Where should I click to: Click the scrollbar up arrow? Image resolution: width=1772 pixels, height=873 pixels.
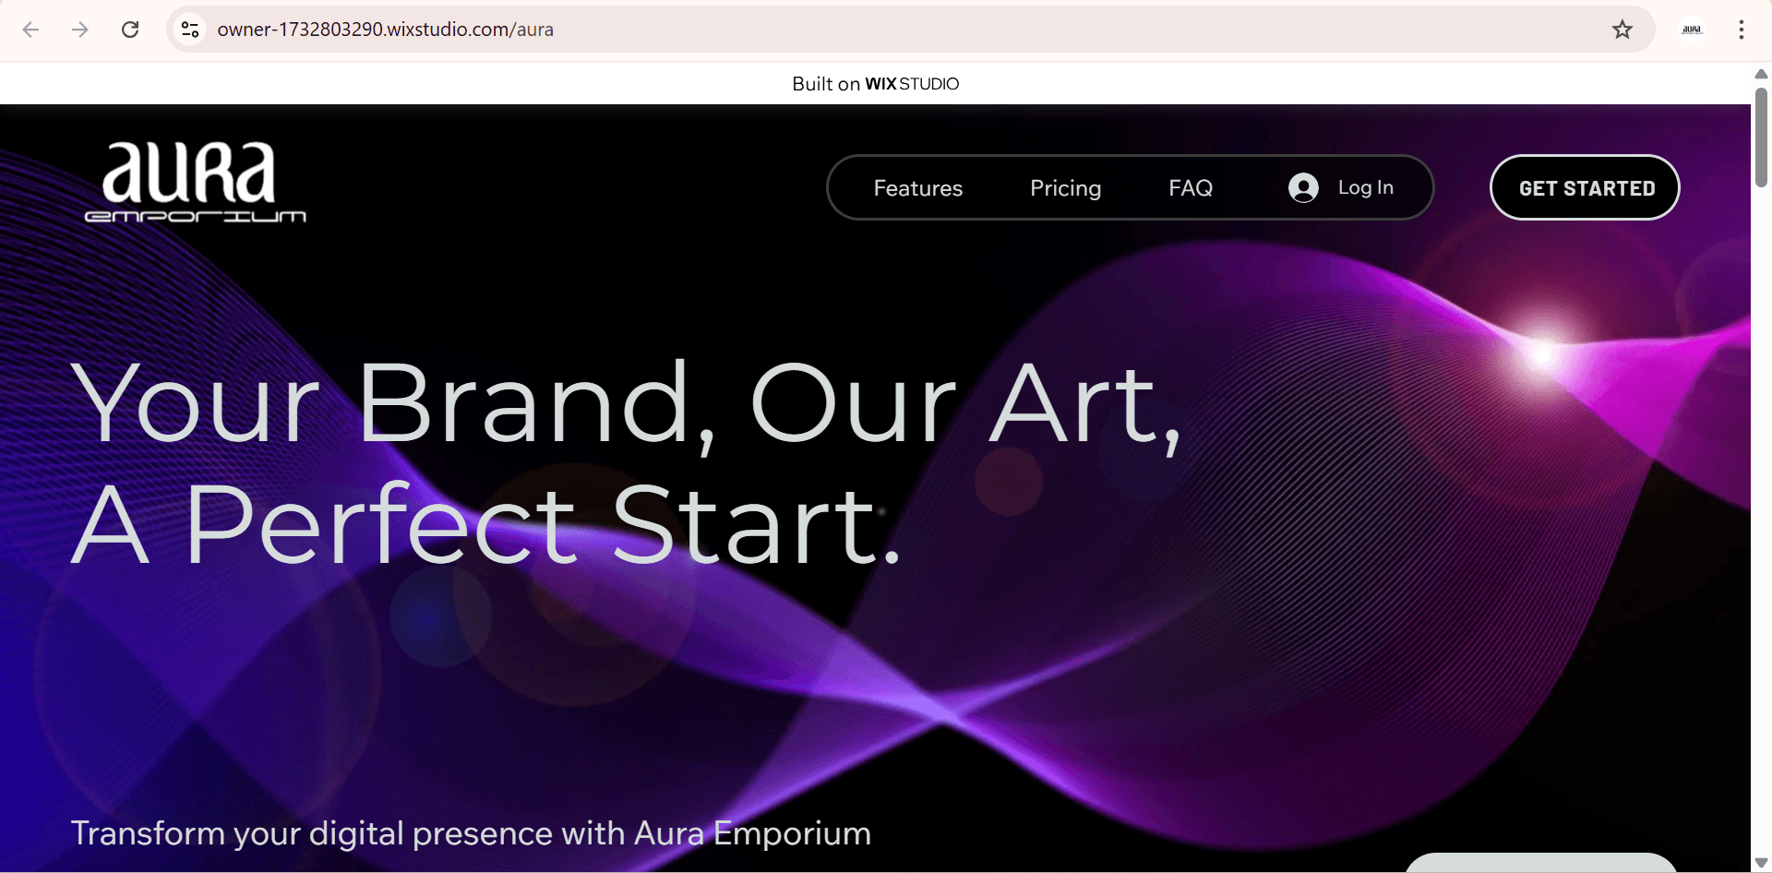[1761, 74]
